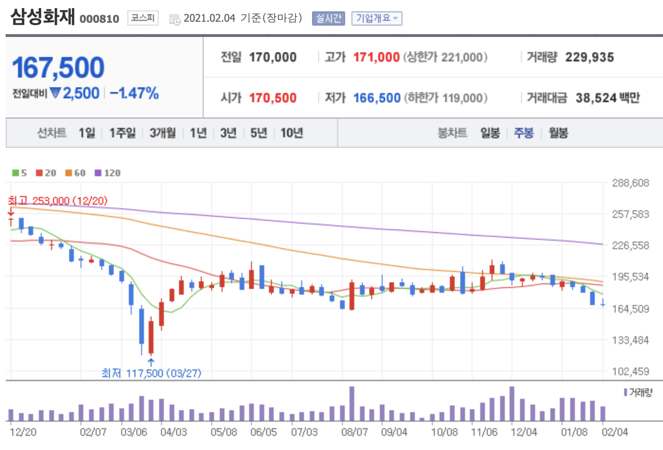Open the 기업개요 dropdown
663x450 pixels.
point(377,18)
